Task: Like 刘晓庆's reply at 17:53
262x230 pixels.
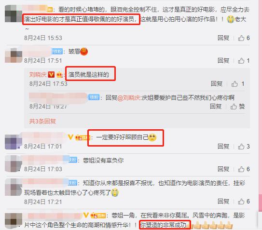Action: (237, 84)
